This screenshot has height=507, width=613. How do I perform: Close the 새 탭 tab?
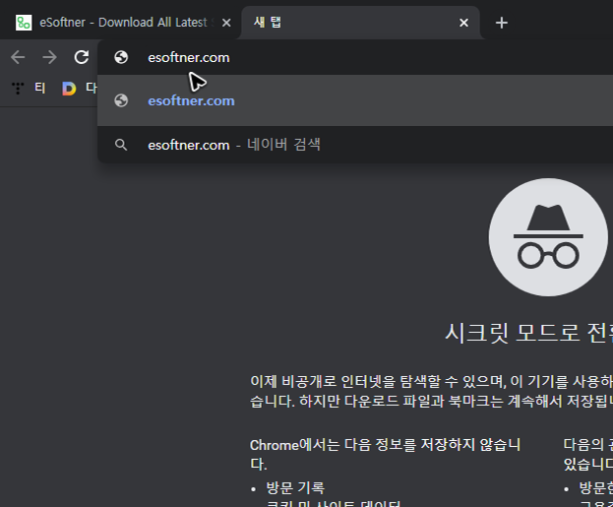click(463, 23)
